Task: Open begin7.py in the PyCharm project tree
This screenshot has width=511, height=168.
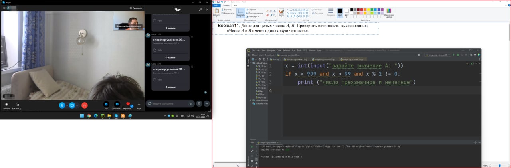Action: point(260,97)
